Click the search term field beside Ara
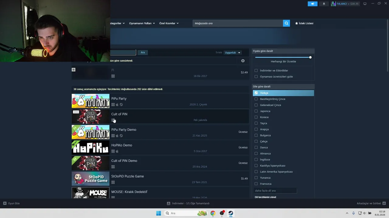Viewport: 389px width, 218px height. [x=123, y=52]
